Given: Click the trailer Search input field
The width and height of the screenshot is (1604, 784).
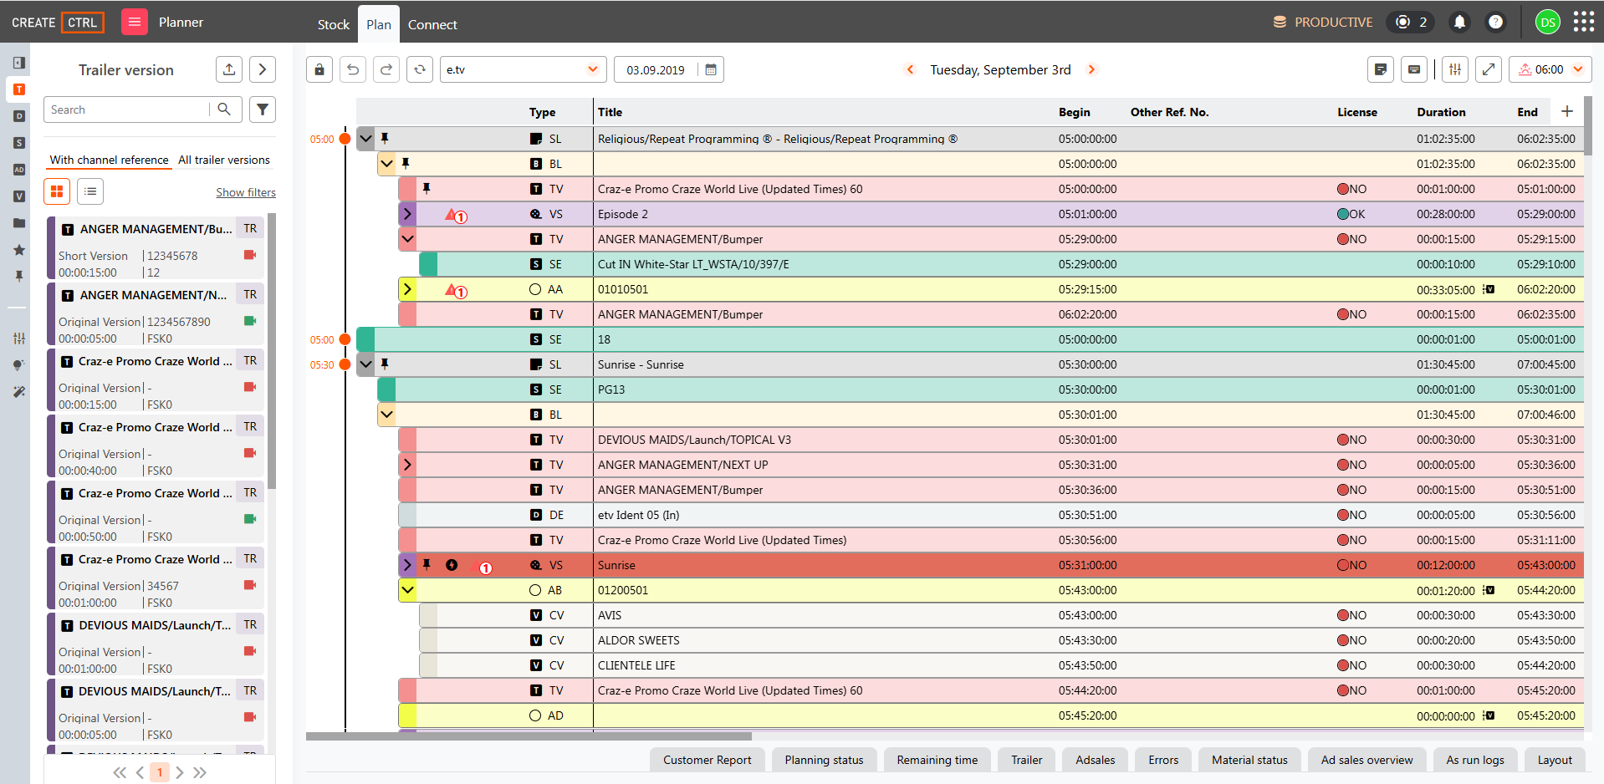Looking at the screenshot, I should point(127,109).
